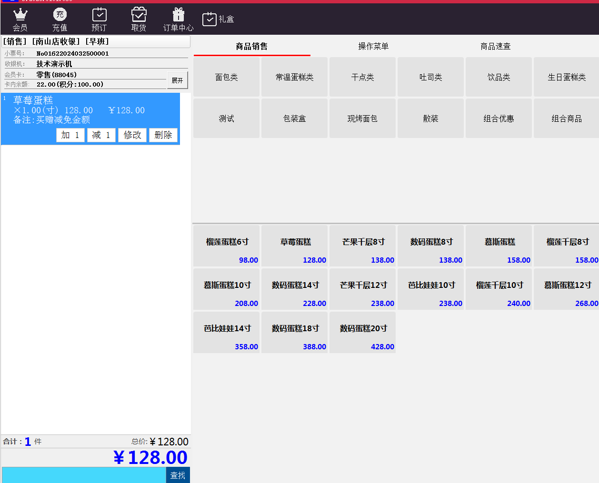Expand member info with 展开 button
The width and height of the screenshot is (599, 483).
[x=177, y=80]
